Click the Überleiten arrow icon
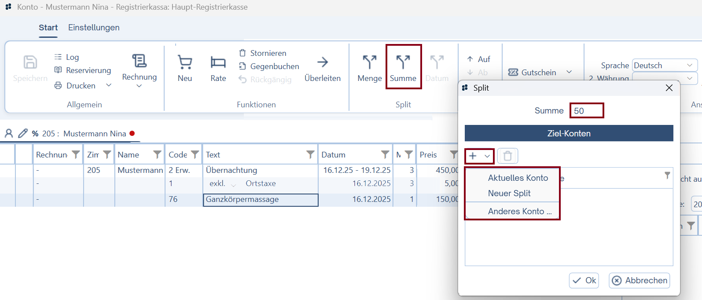The height and width of the screenshot is (300, 702). pos(322,63)
